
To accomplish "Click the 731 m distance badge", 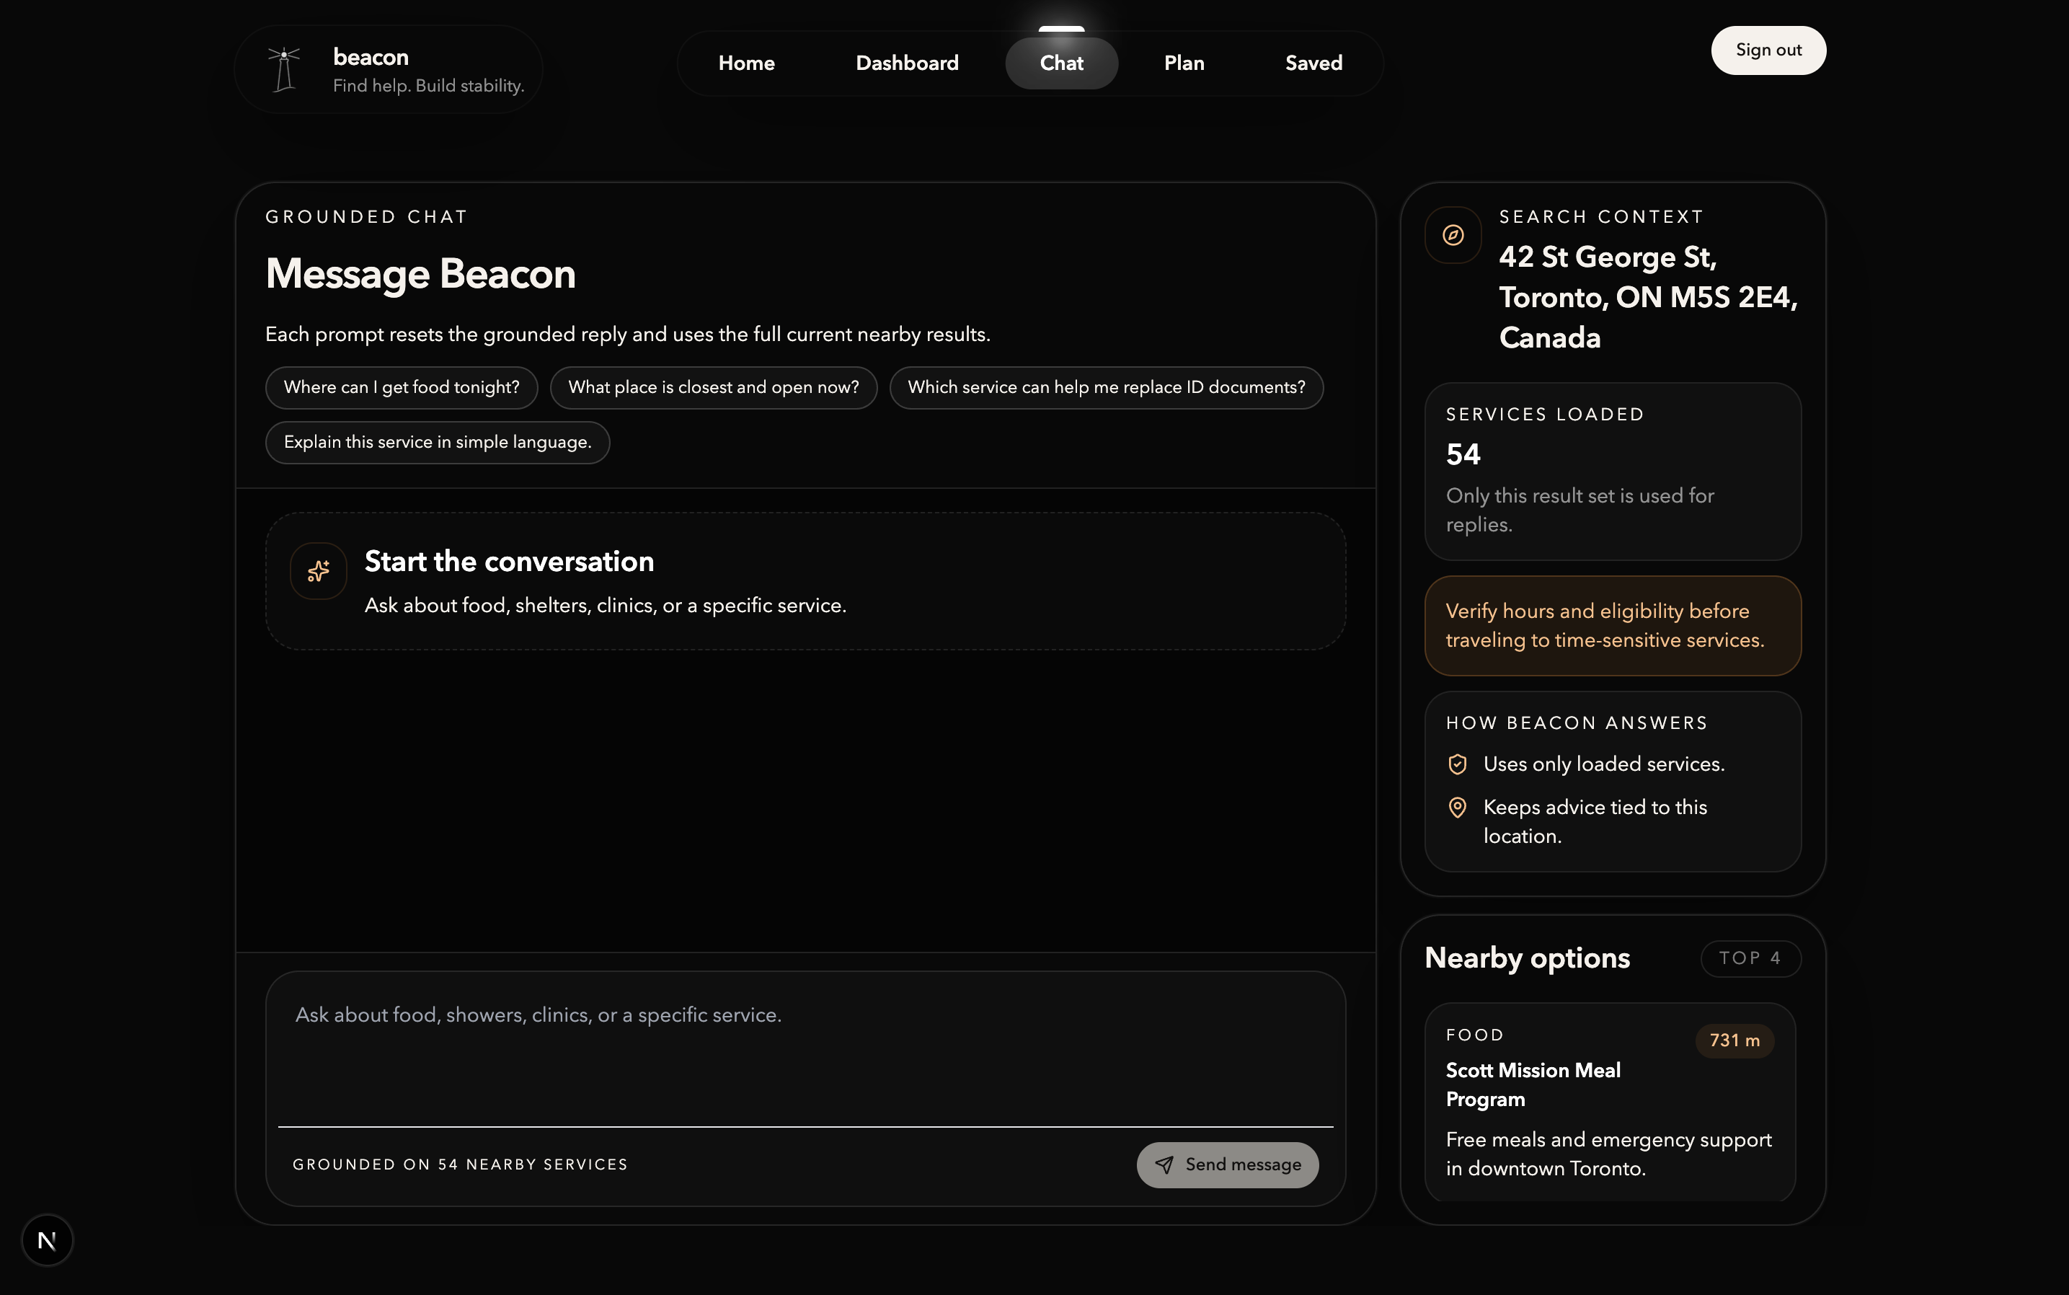I will (1734, 1040).
